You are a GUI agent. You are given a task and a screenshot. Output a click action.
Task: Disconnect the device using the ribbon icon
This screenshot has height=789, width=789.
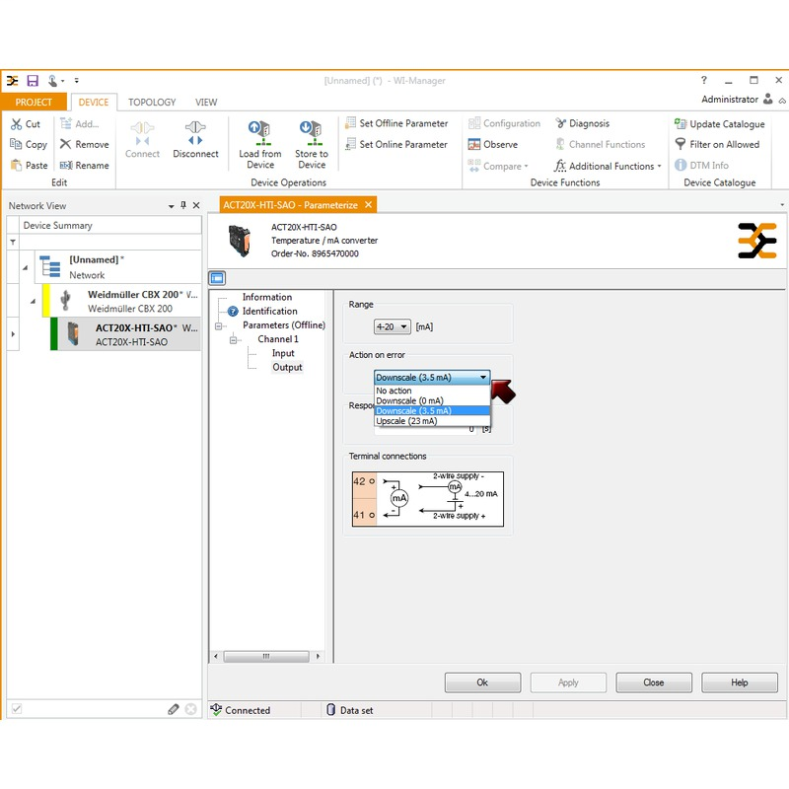pos(195,133)
